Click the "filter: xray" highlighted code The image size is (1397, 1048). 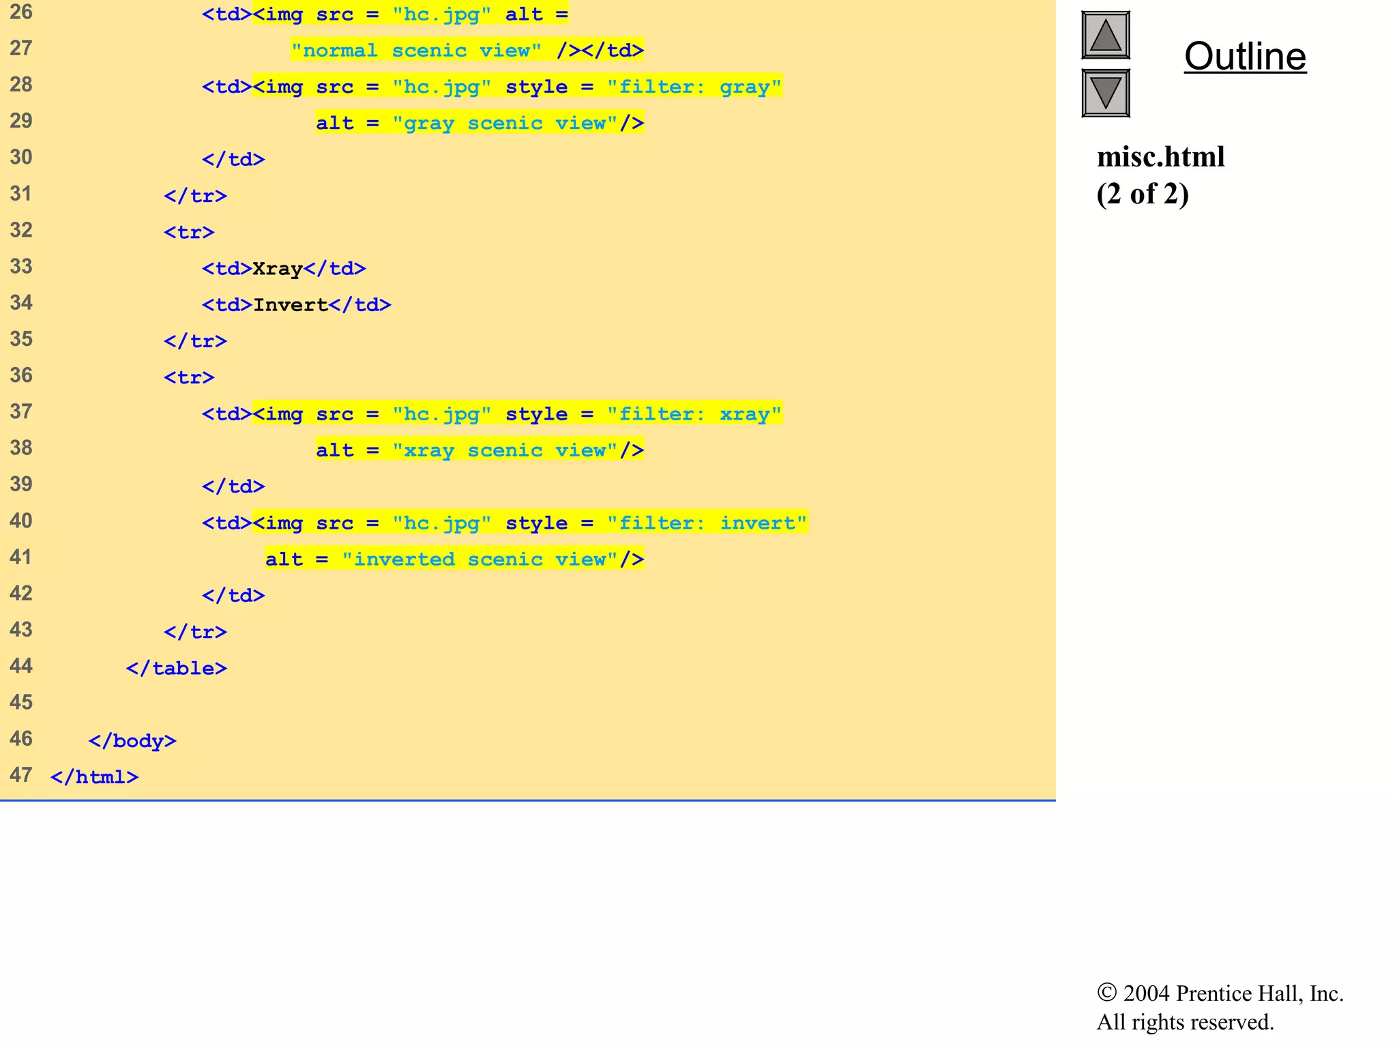[x=694, y=414]
